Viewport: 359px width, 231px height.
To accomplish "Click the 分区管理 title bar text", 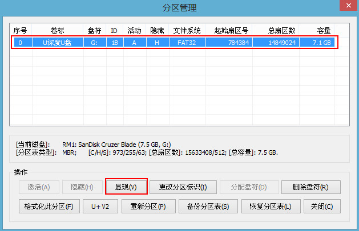I will [x=179, y=8].
